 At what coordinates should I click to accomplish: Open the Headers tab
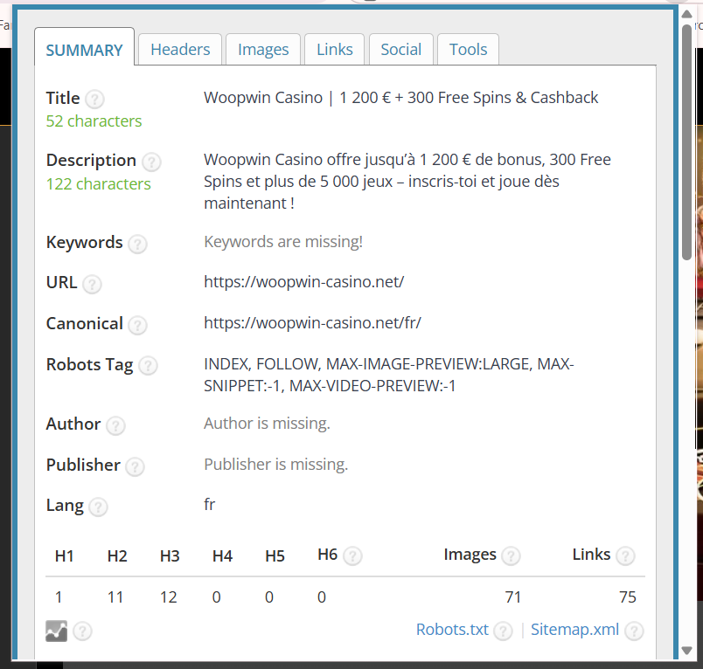point(180,49)
